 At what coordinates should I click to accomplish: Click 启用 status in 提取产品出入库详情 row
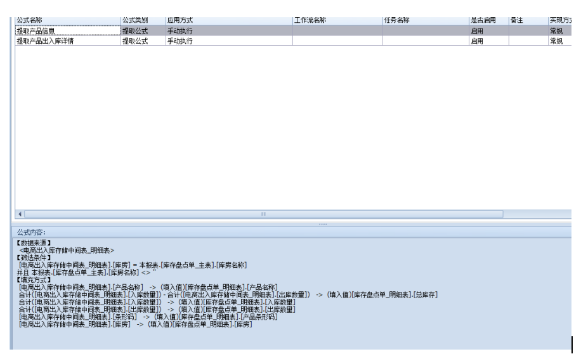pyautogui.click(x=476, y=41)
